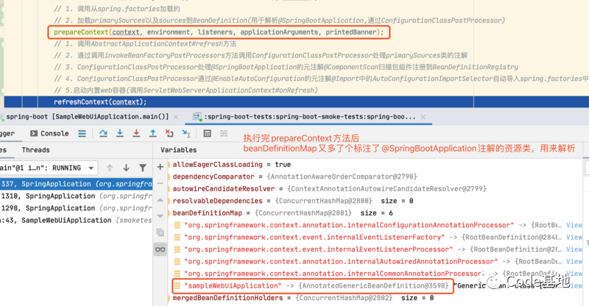589x306 pixels.
Task: Click the refreshContext(context); highlighted code line
Action: (x=100, y=102)
